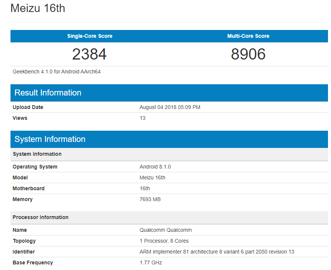This screenshot has width=331, height=270.
Task: Click the 7693 MB memory value
Action: (x=150, y=199)
